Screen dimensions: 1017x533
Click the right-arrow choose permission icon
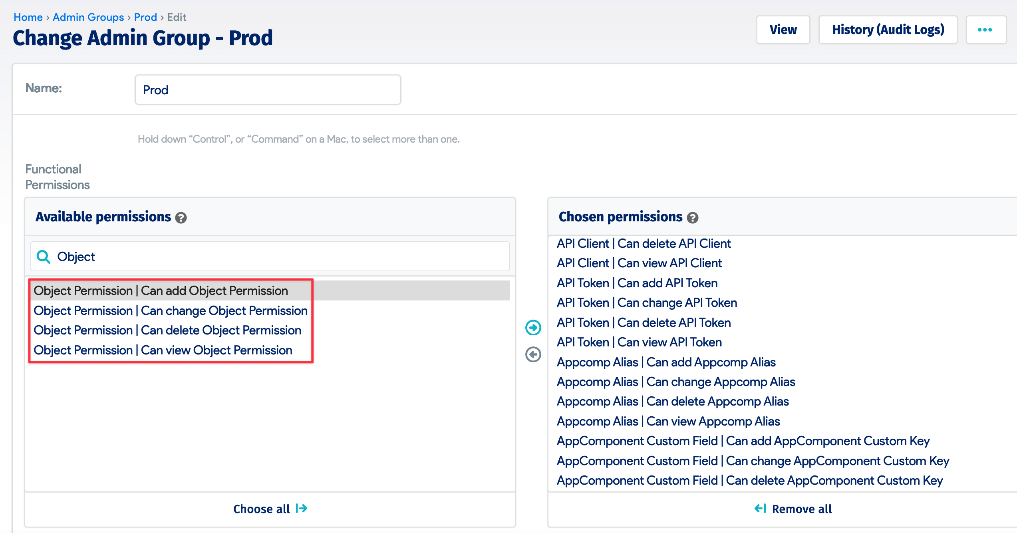(x=533, y=328)
